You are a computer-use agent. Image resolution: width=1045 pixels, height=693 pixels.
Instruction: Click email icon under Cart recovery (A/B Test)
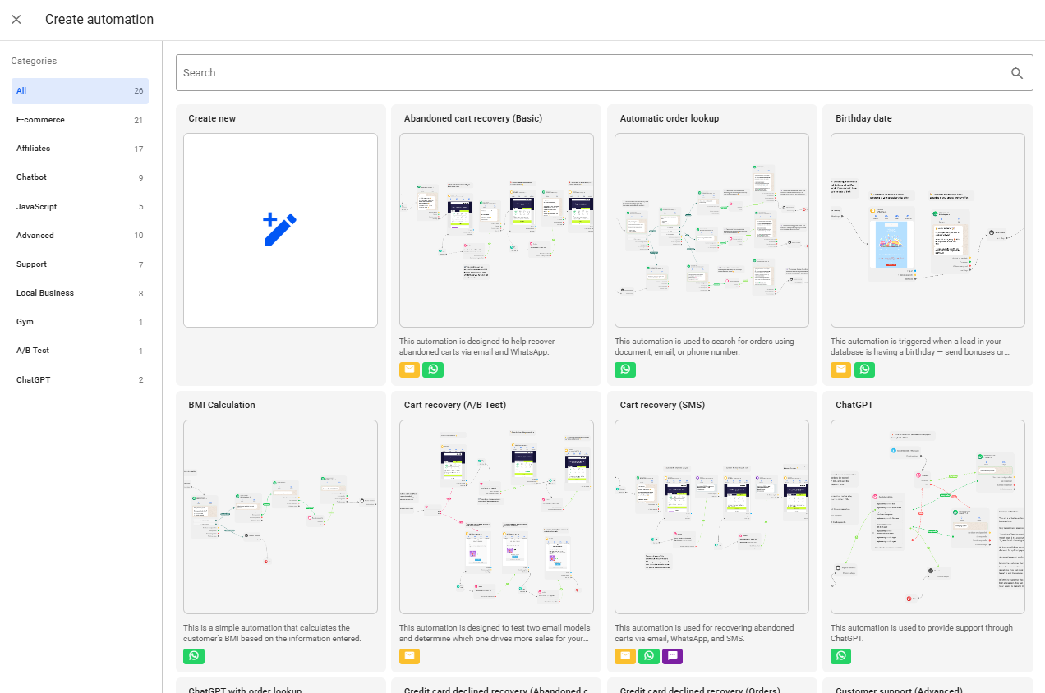click(x=409, y=656)
